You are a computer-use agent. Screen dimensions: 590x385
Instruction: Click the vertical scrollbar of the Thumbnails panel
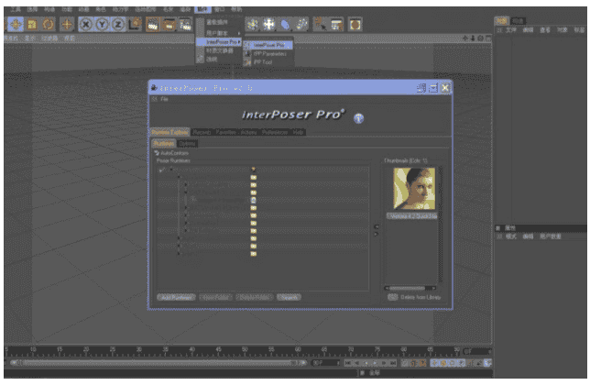(x=441, y=225)
